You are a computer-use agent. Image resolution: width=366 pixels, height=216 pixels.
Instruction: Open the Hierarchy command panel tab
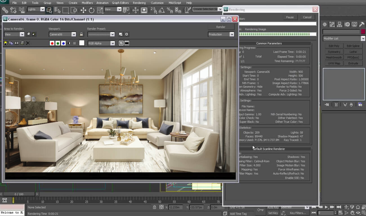pyautogui.click(x=340, y=25)
